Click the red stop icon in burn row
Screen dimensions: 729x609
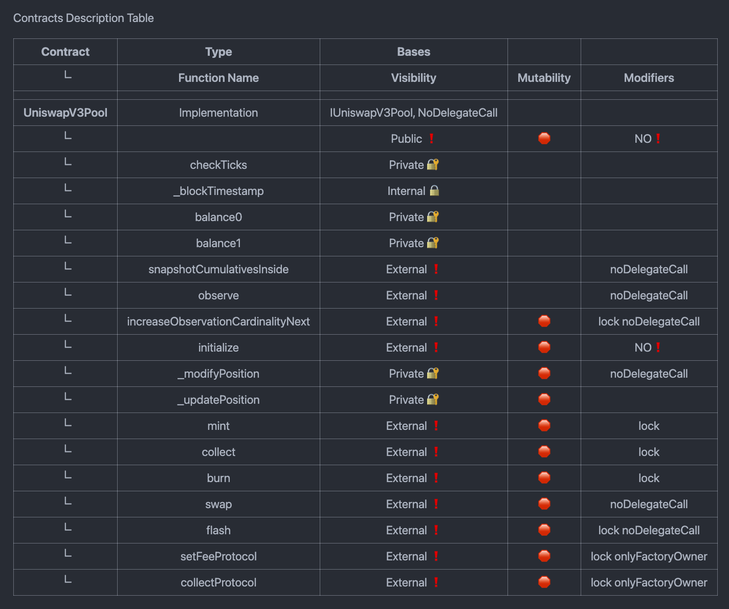544,478
